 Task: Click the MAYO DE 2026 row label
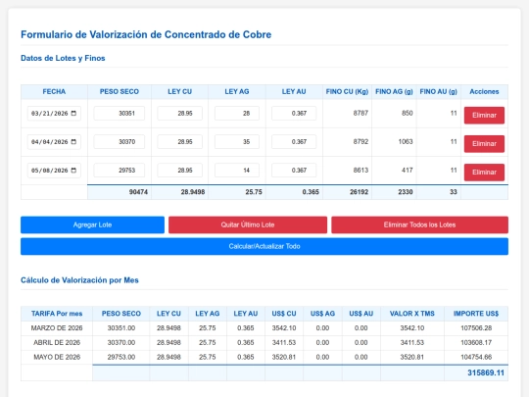tap(57, 357)
